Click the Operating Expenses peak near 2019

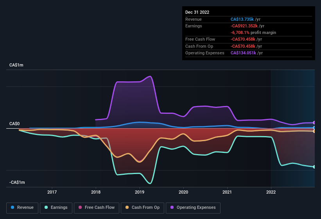tap(150, 77)
